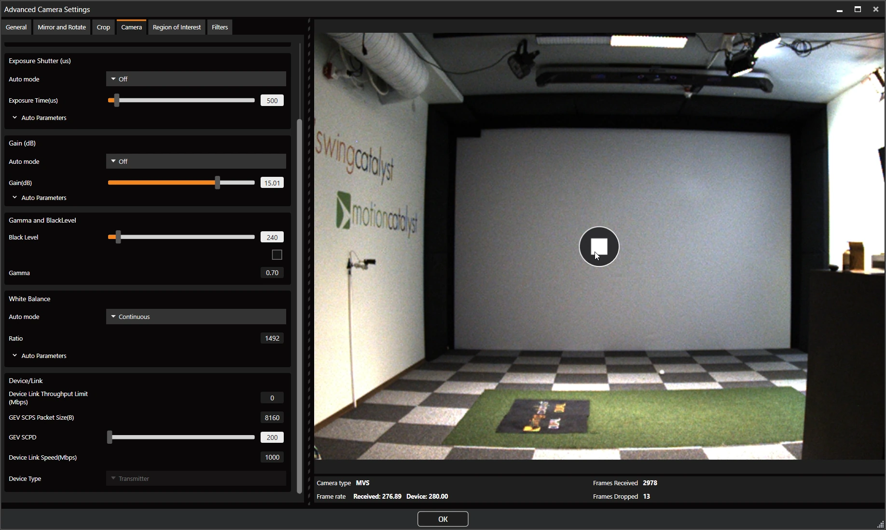Maximize the Advanced Camera Settings window
Image resolution: width=886 pixels, height=530 pixels.
tap(858, 9)
